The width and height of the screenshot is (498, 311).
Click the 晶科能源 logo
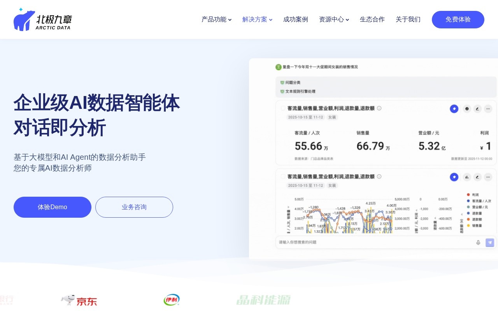tap(263, 300)
